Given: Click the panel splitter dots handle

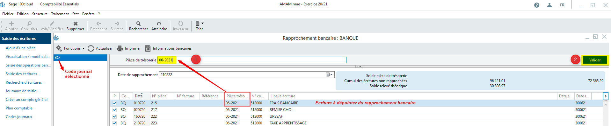Looking at the screenshot, I should 359,66.
